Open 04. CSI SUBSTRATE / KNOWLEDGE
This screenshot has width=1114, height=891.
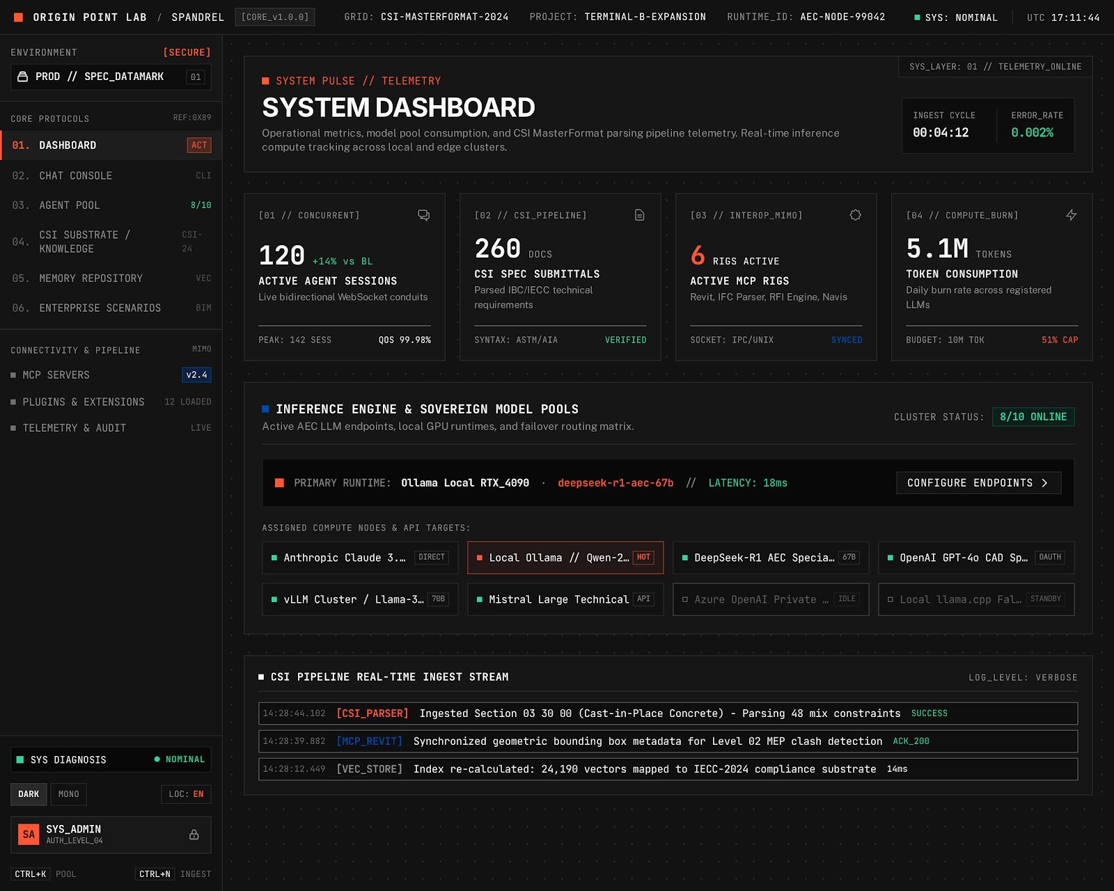(x=111, y=242)
